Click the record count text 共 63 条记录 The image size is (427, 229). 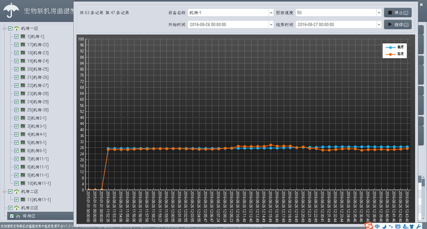(x=91, y=12)
